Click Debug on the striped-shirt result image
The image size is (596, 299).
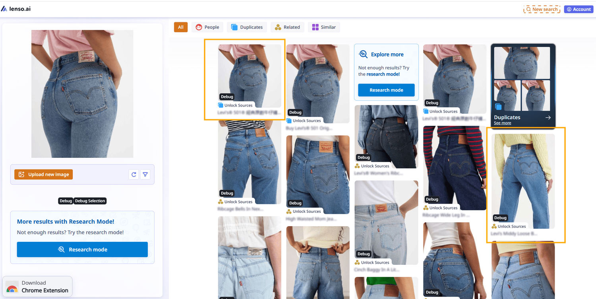(227, 193)
